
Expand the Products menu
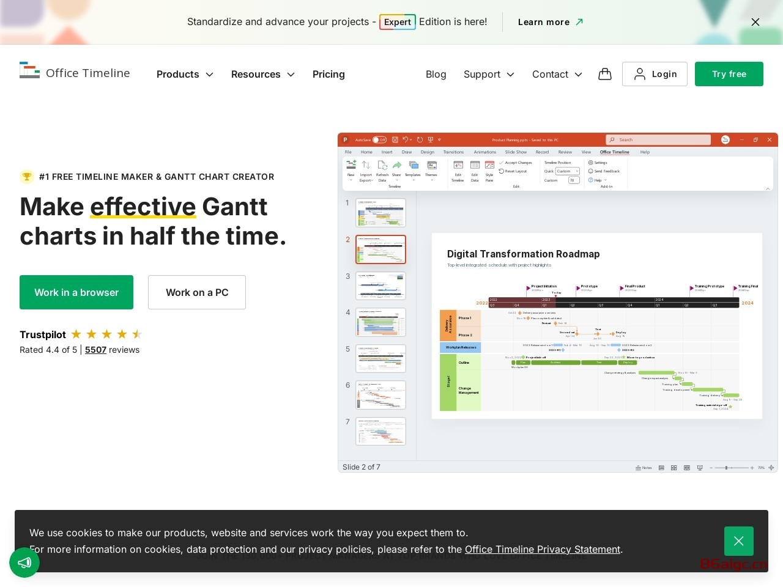click(x=185, y=74)
